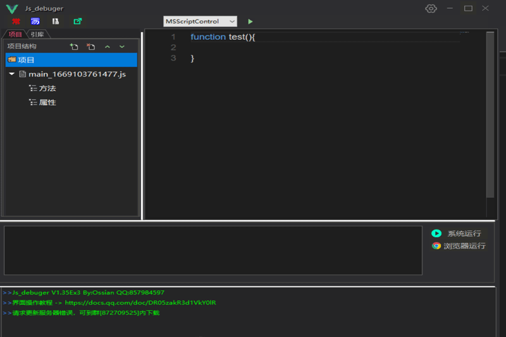Maximize the Js_debuger window

tap(468, 8)
